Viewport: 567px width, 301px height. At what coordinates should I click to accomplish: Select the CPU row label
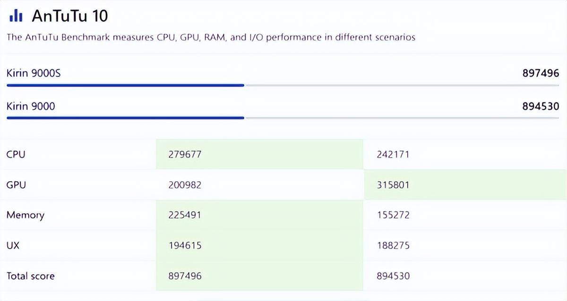[x=16, y=154]
